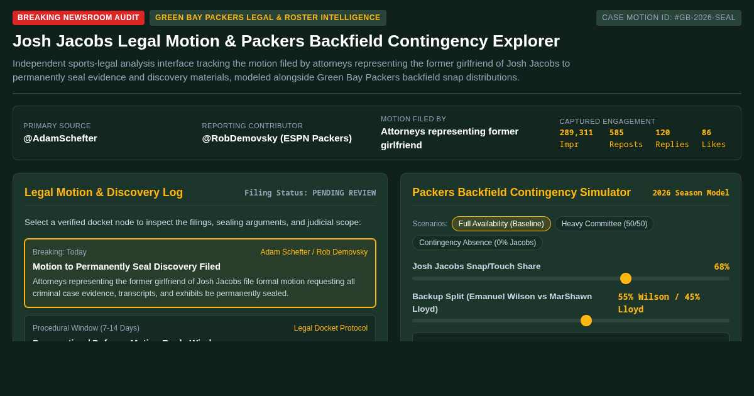Click the Filing Status: PENDING REVIEW text
The image size is (754, 396).
310,193
